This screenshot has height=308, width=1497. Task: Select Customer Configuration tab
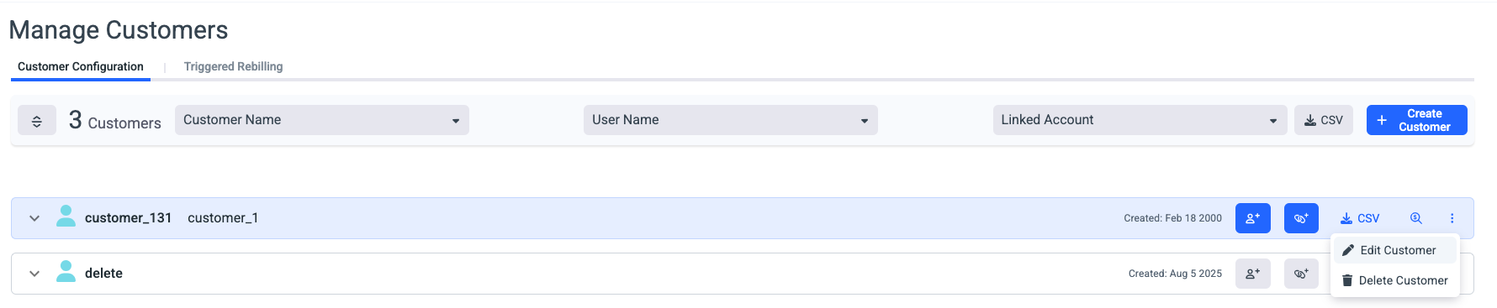81,66
